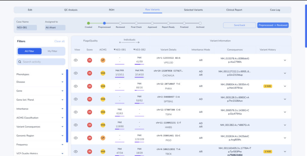Click the LP ACMG badge for PIGO
307x156 pixels.
coord(103,138)
